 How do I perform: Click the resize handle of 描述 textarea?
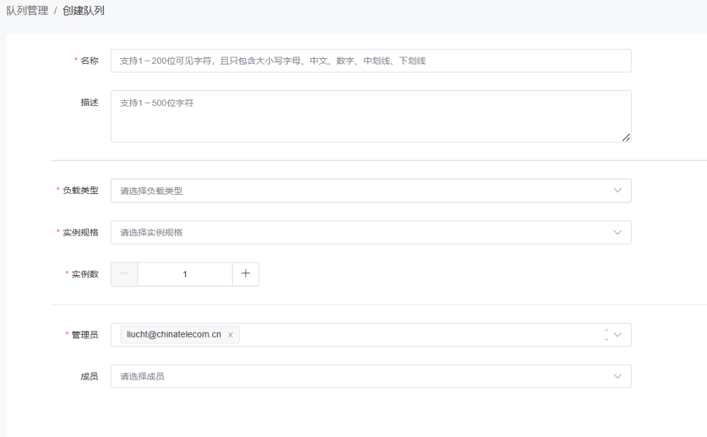pyautogui.click(x=626, y=137)
